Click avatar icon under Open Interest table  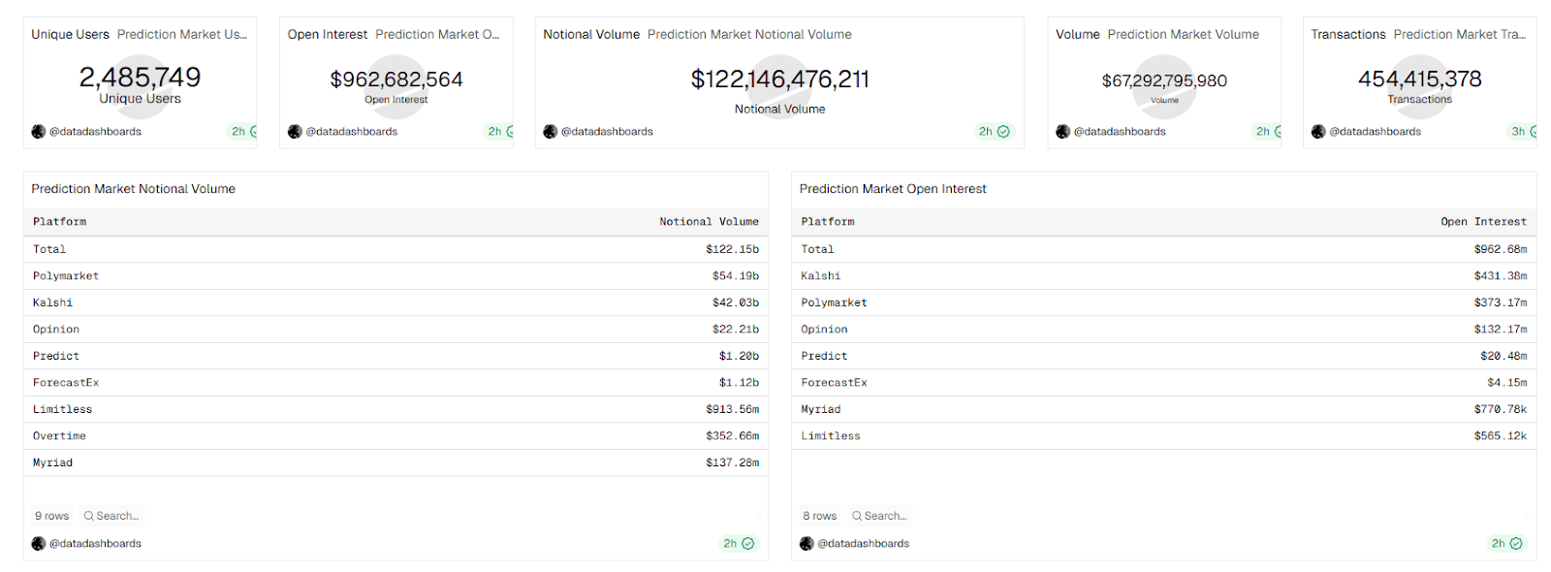pyautogui.click(x=807, y=544)
